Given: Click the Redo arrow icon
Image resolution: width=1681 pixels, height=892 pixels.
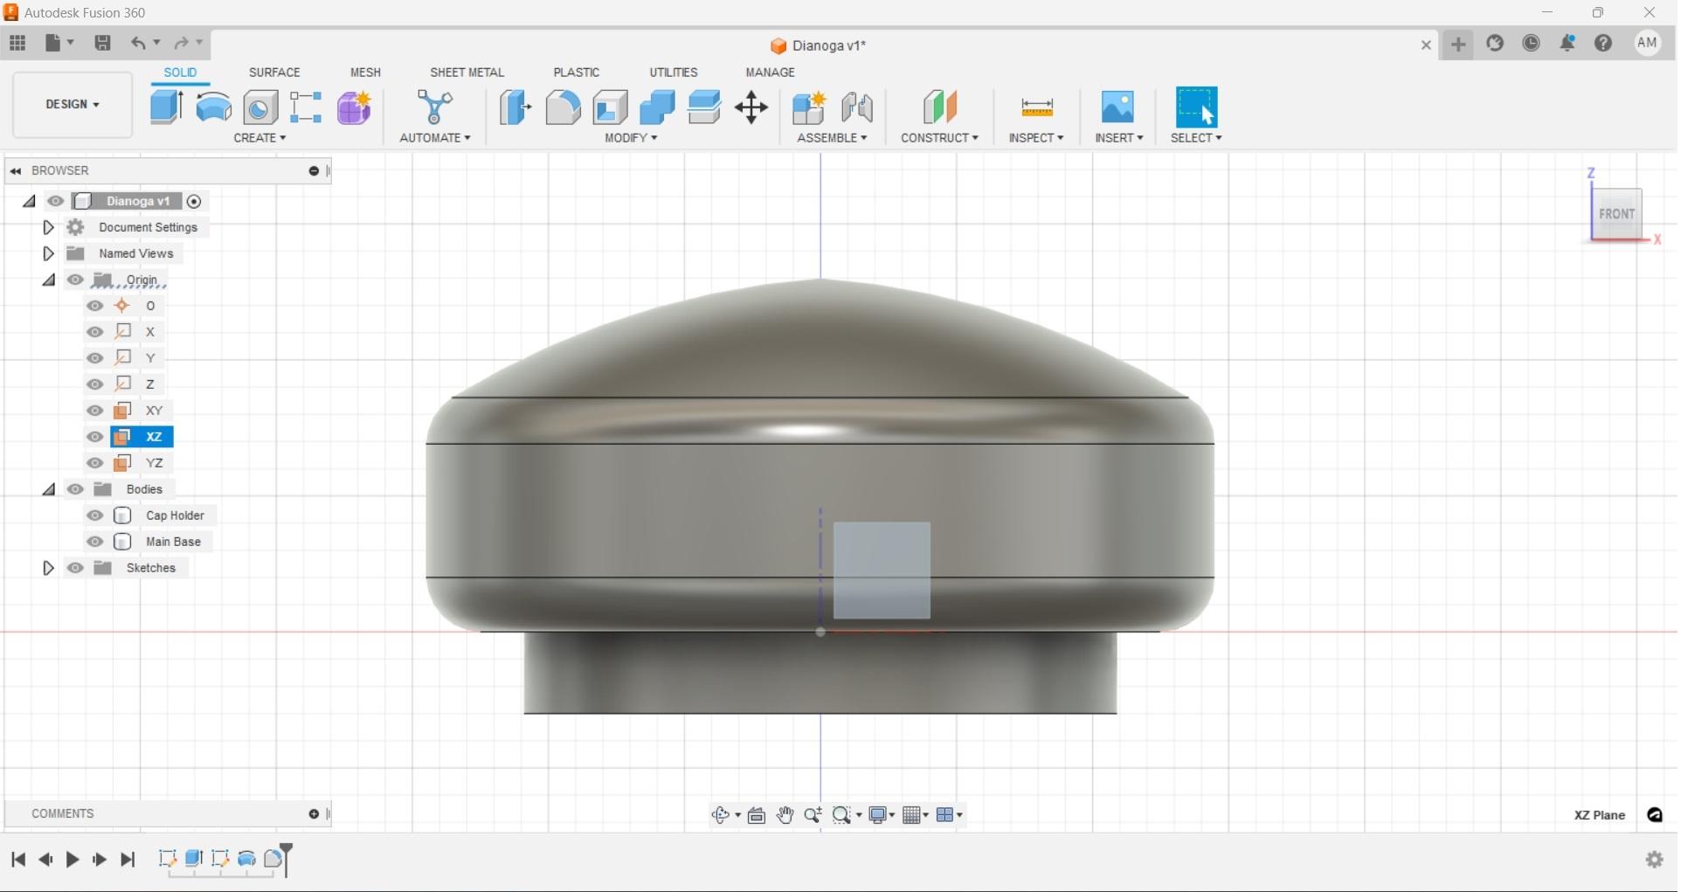Looking at the screenshot, I should click(182, 43).
